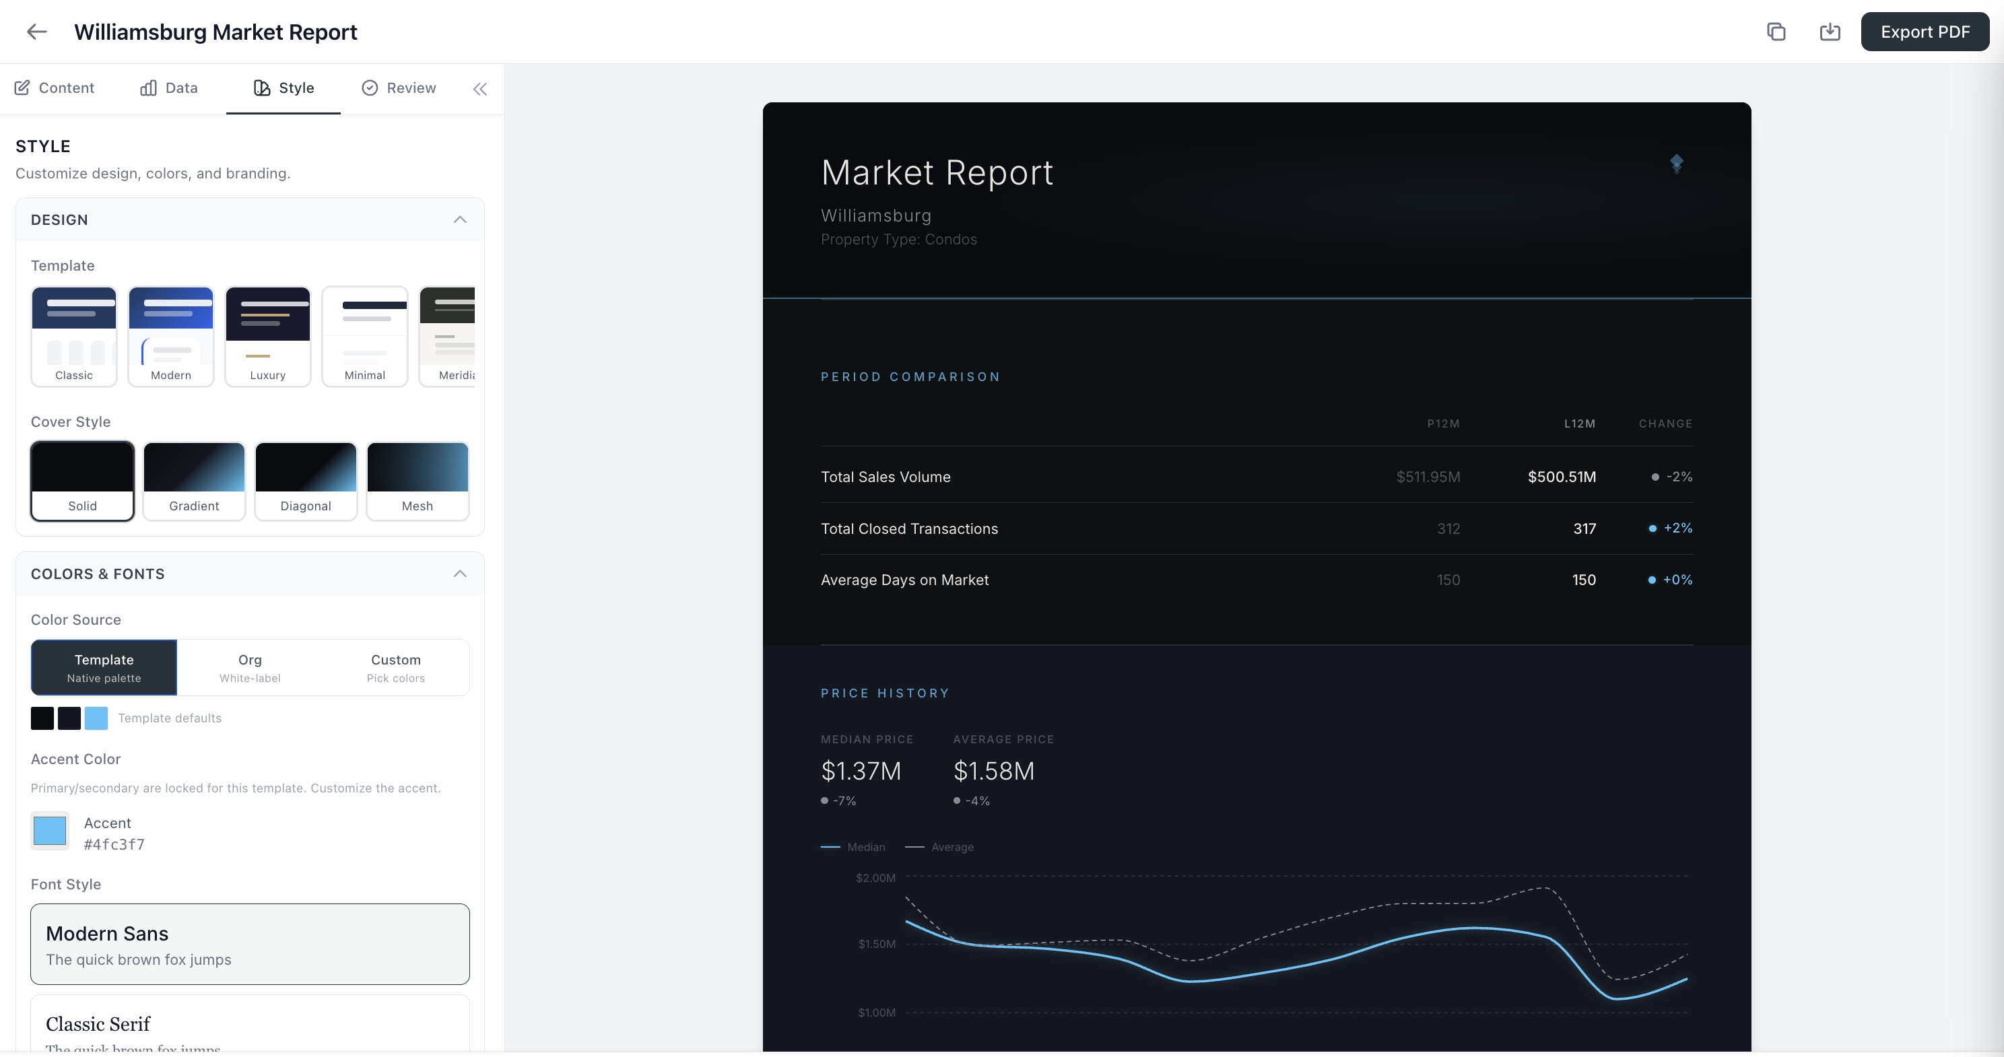Choose the Minimal template

tap(364, 335)
